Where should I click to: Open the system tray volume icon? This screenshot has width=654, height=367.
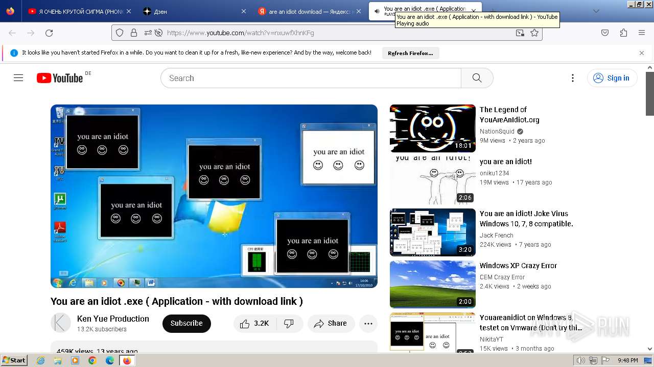581,360
